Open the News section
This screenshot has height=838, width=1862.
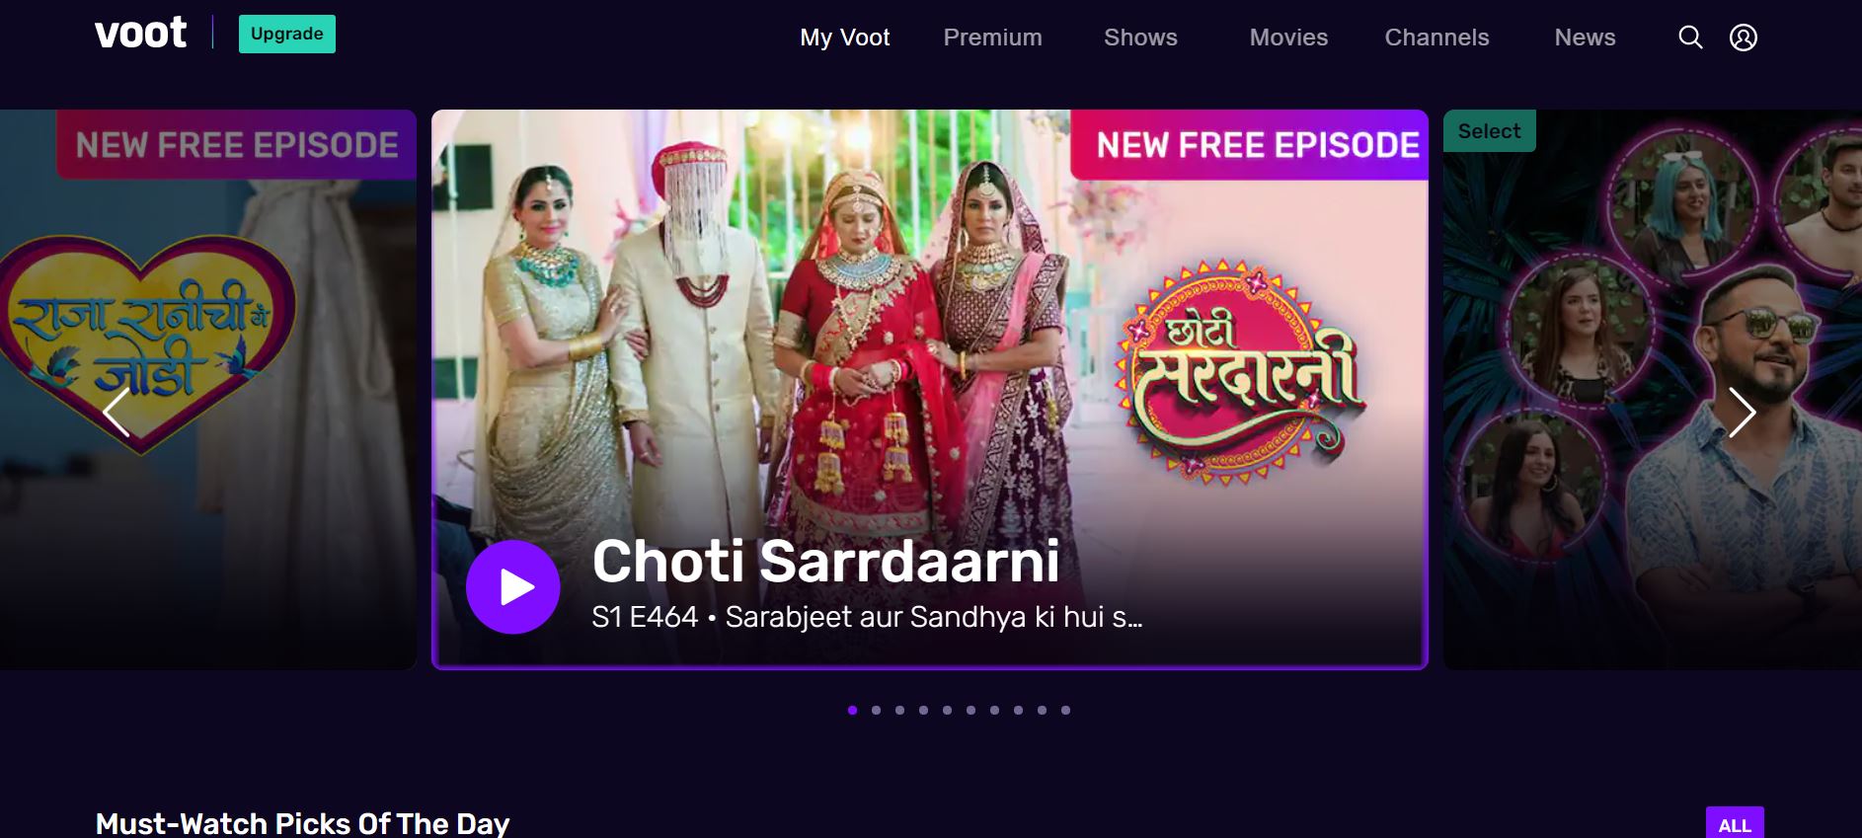(x=1585, y=38)
